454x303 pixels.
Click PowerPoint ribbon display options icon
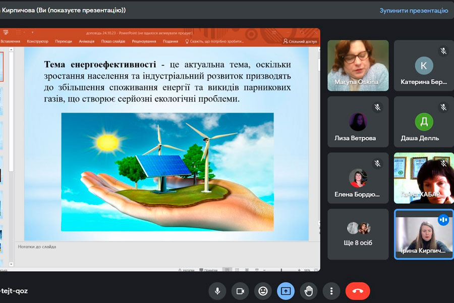tap(274, 32)
